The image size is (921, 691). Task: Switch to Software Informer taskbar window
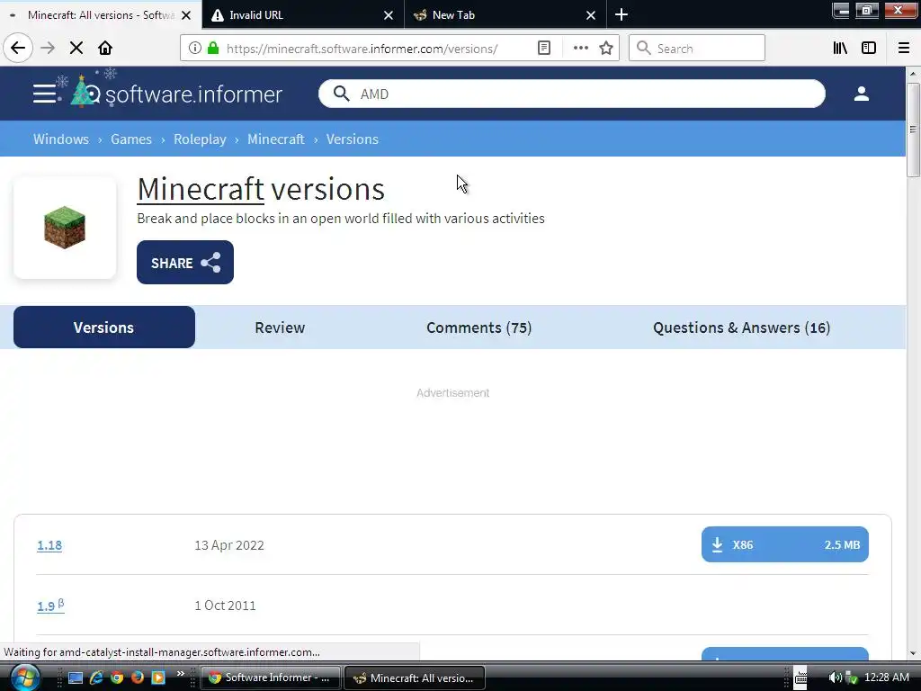click(x=270, y=678)
